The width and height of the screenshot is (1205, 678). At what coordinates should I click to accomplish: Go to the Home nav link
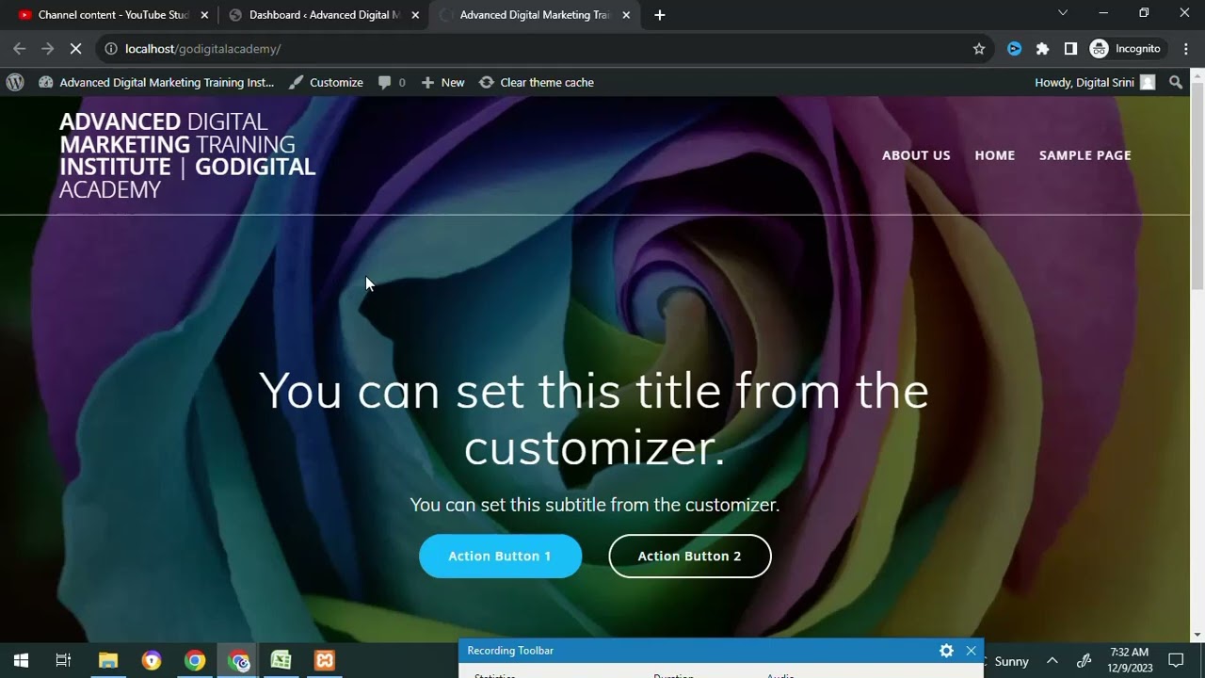pos(994,155)
